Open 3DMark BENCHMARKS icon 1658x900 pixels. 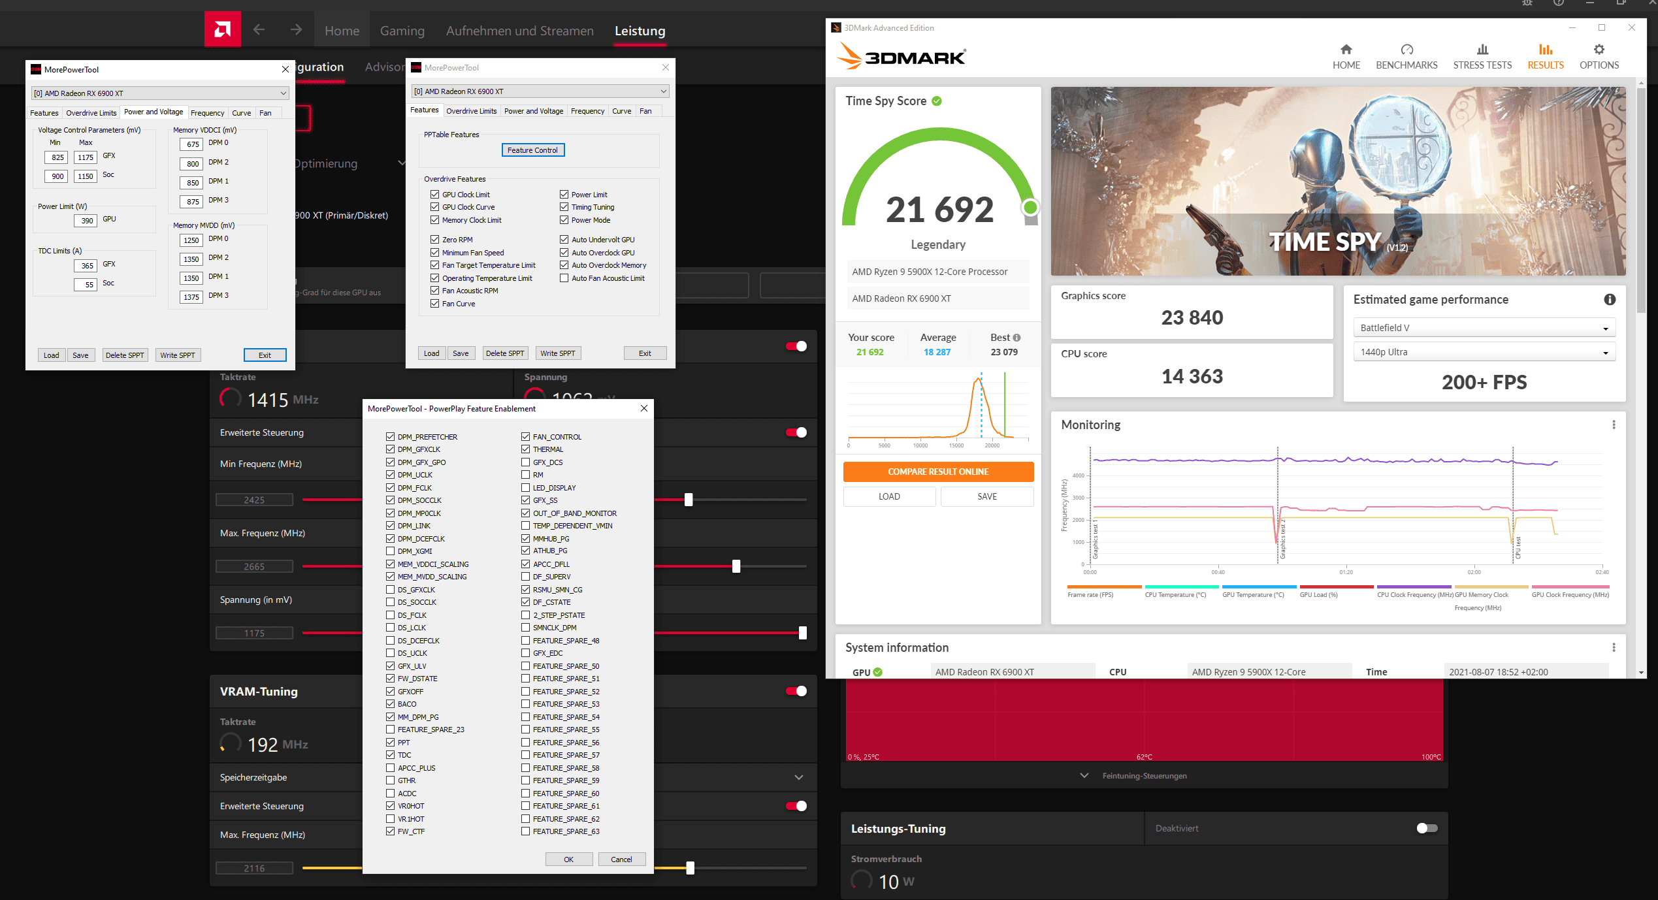pos(1406,50)
